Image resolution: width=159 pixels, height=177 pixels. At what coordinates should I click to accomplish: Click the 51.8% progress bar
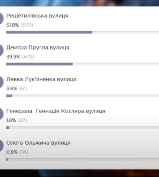coord(83,32)
